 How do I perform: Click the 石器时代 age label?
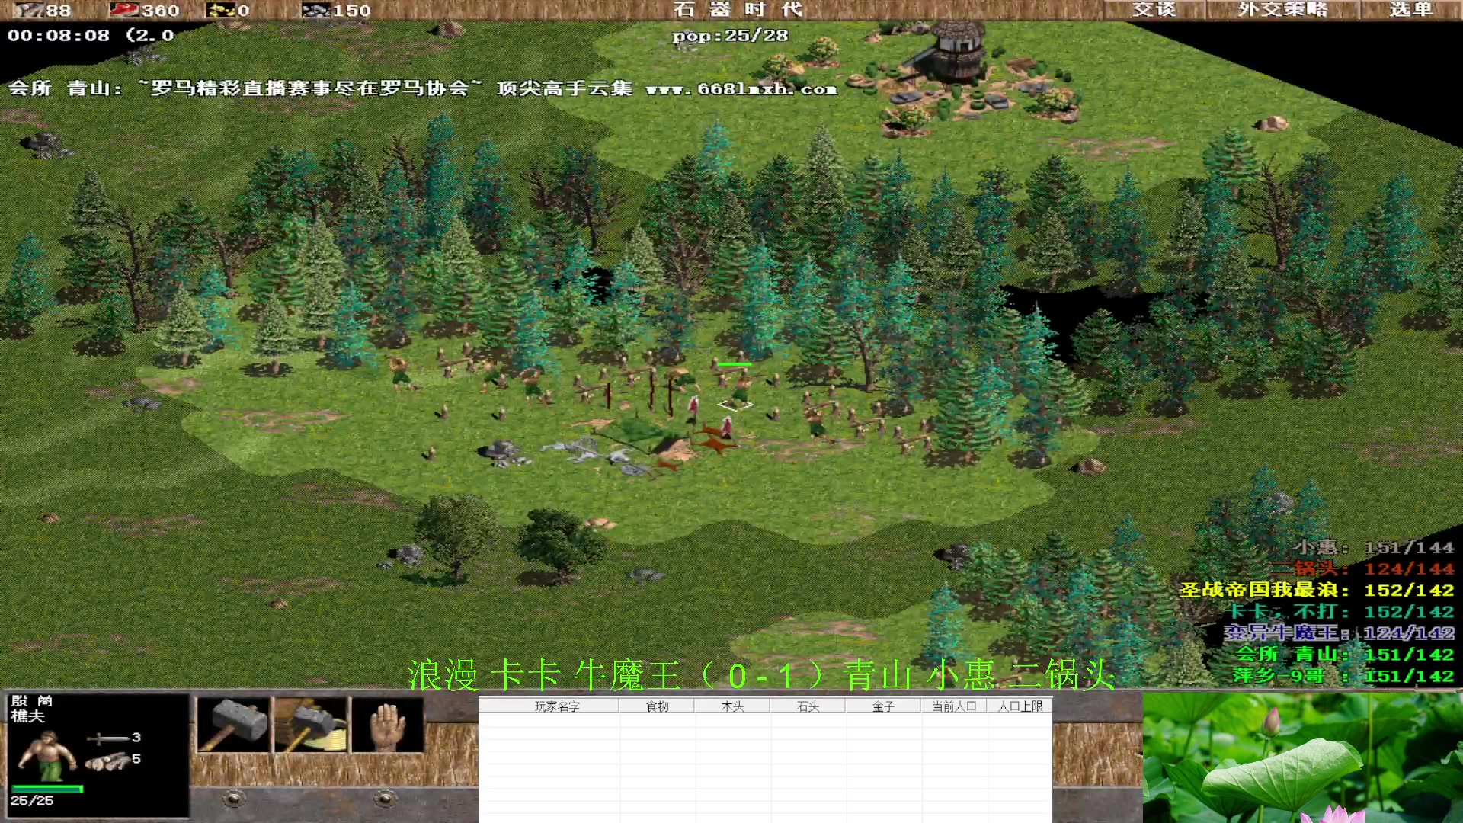738,9
